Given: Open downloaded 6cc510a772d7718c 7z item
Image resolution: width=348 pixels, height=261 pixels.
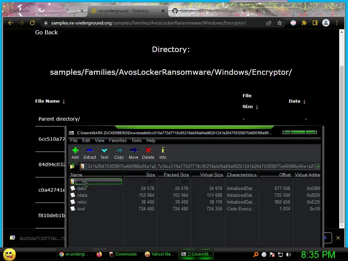Looking at the screenshot, I should (37, 238).
